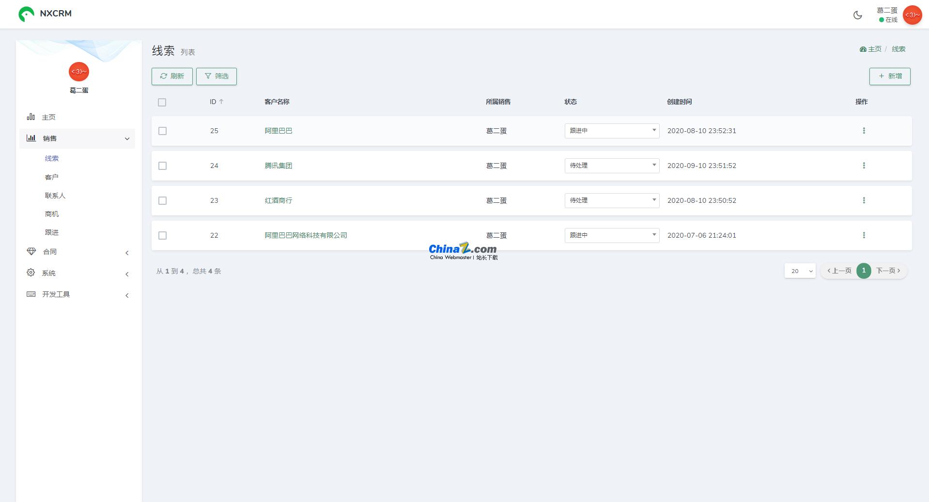
Task: Expand the 合同 menu chevron
Action: tap(127, 253)
